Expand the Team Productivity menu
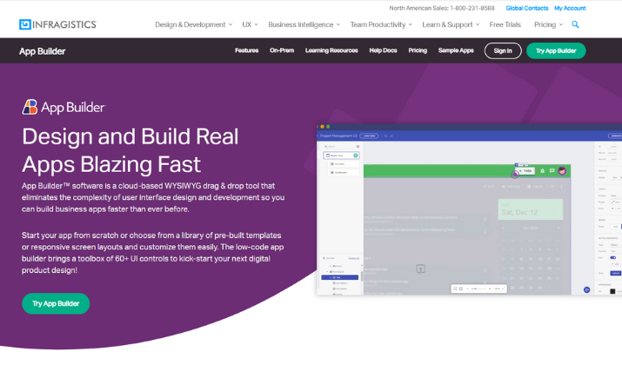This screenshot has height=365, width=622. (381, 24)
